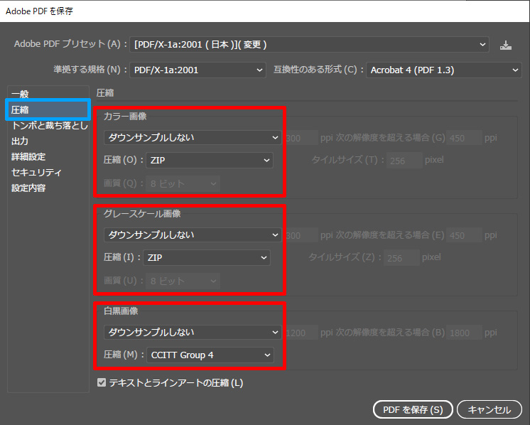530x425 pixels.
Task: Click the キャンセル button
Action: tap(489, 409)
